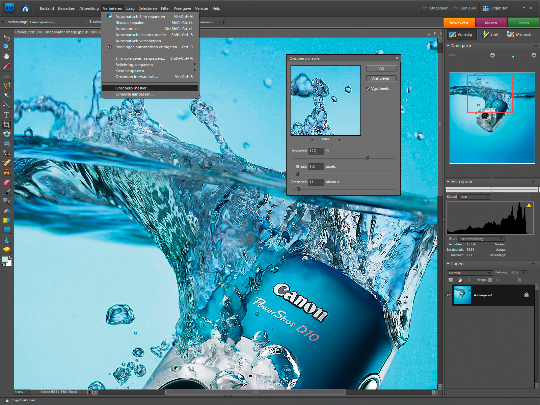
Task: Open the Verhouding Geen beperking dropdown
Action: [56, 22]
